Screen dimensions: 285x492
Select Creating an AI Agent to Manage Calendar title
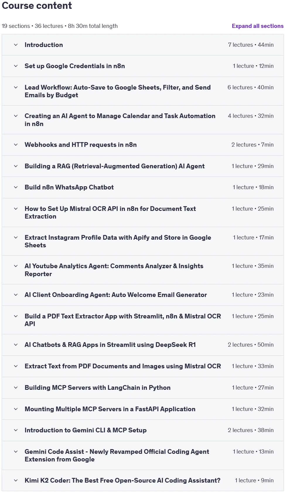pyautogui.click(x=120, y=120)
